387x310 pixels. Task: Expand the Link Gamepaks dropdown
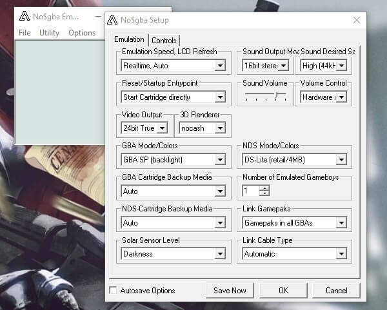click(x=295, y=223)
